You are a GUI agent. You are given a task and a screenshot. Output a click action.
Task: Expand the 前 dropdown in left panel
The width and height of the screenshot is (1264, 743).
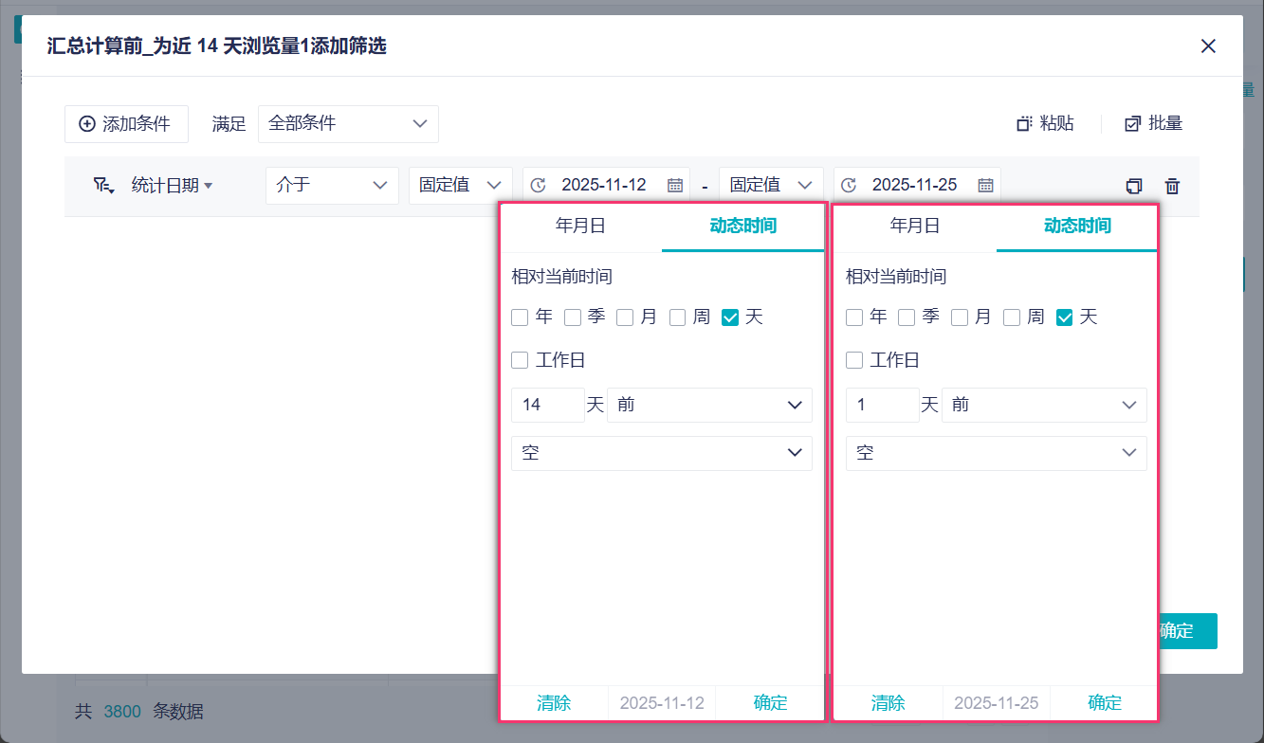tap(709, 405)
